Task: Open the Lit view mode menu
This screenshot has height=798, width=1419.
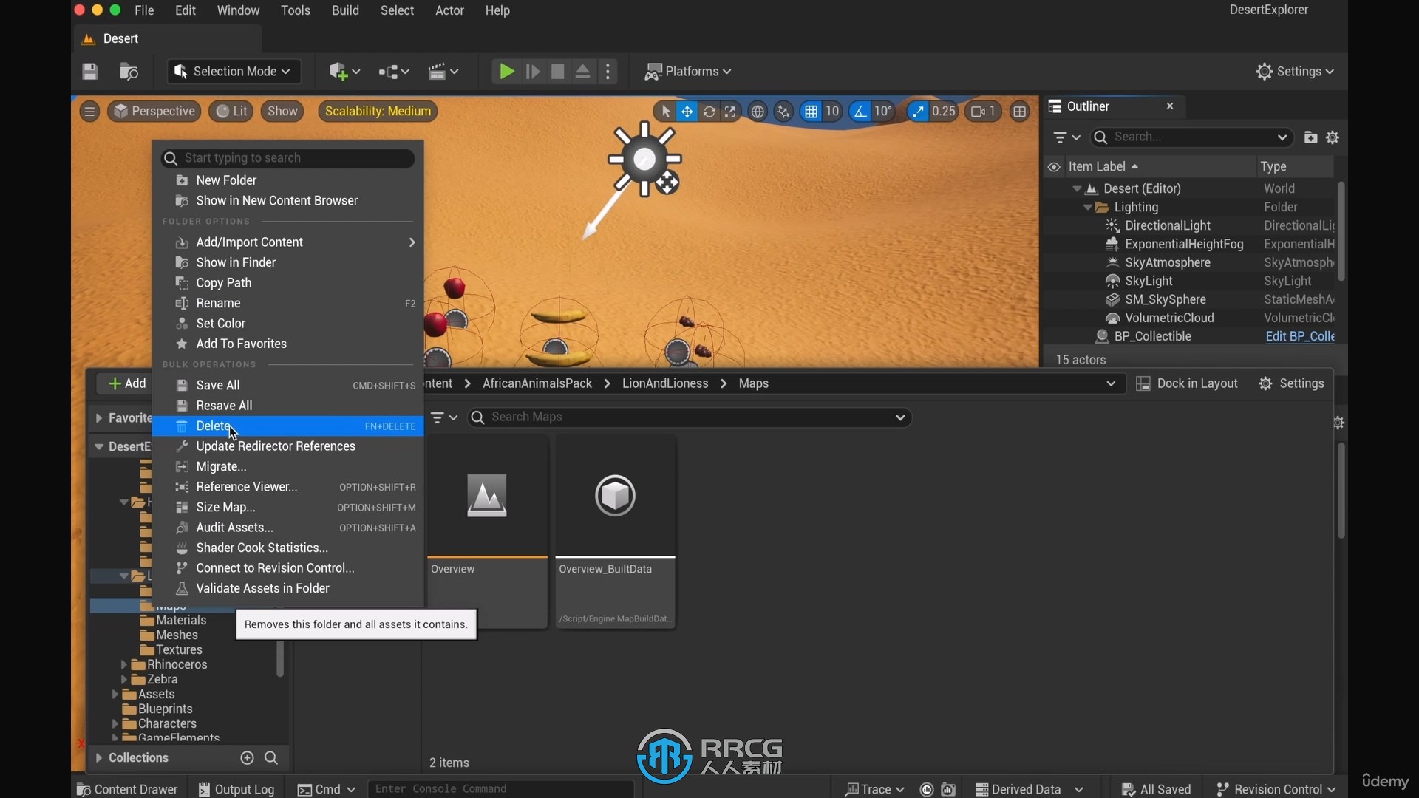Action: (231, 112)
